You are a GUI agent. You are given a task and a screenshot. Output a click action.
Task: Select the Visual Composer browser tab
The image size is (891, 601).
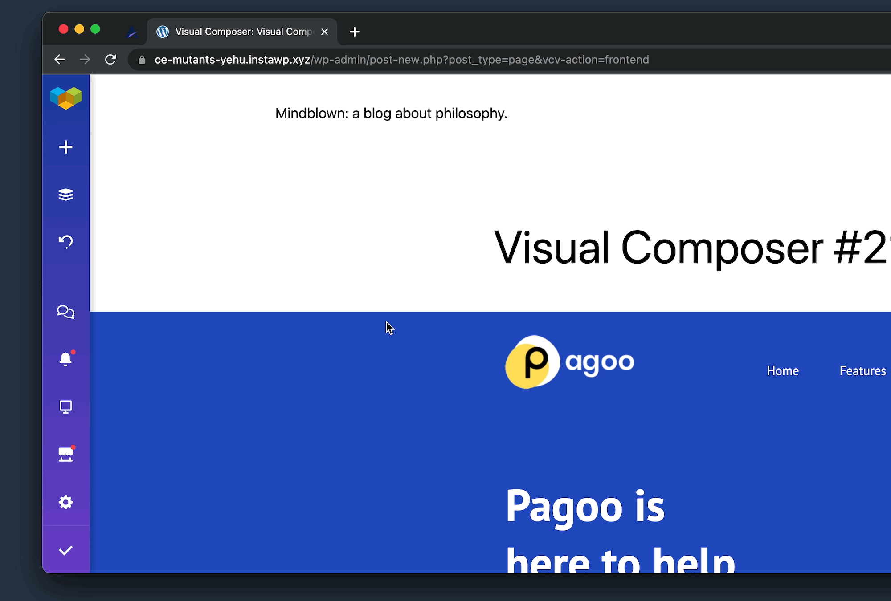[242, 32]
